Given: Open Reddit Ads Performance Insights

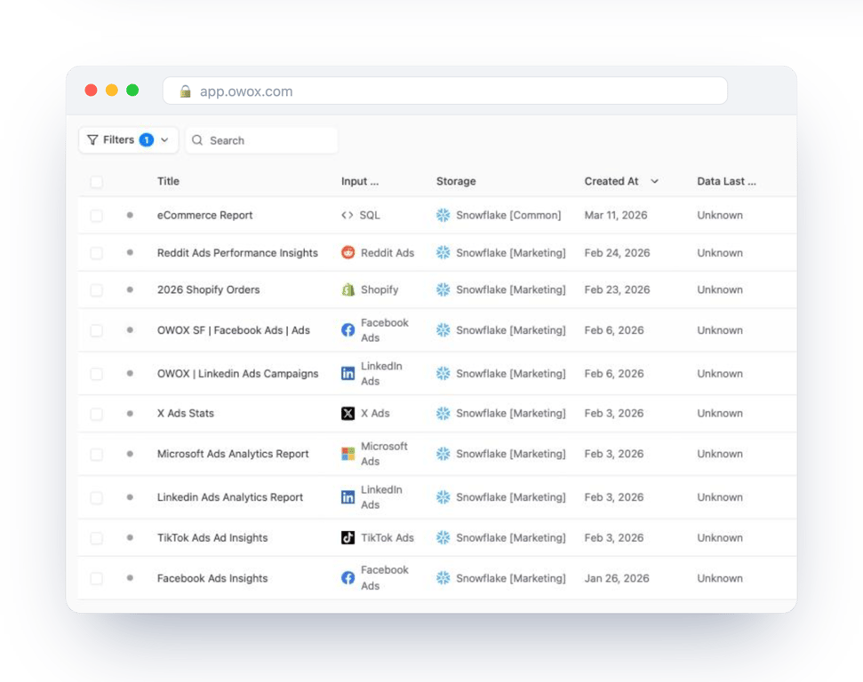Looking at the screenshot, I should tap(237, 252).
